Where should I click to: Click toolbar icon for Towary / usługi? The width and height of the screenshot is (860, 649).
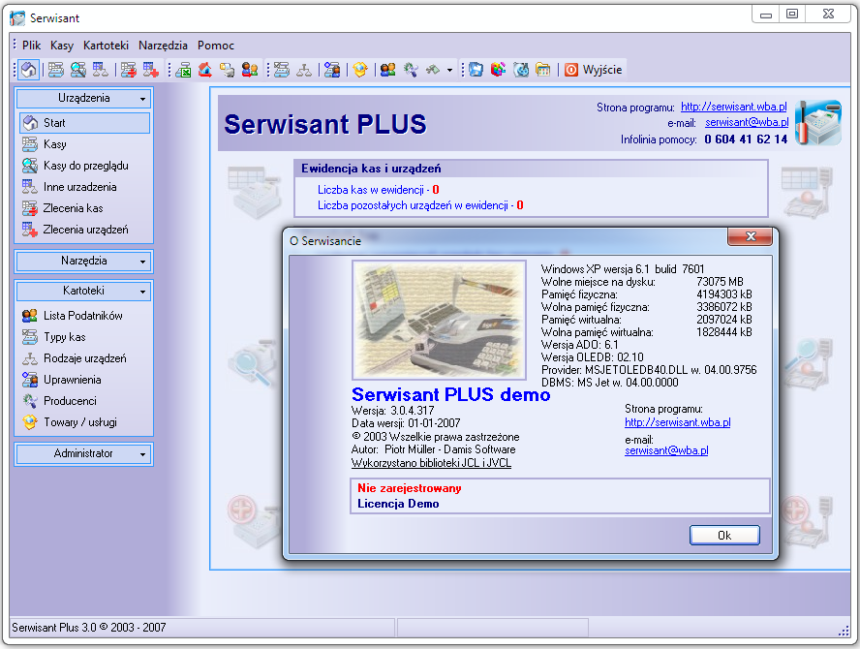pyautogui.click(x=360, y=70)
